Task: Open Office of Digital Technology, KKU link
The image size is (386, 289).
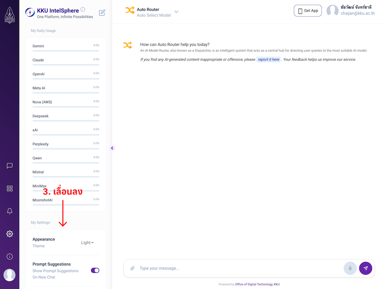Action: [x=257, y=284]
